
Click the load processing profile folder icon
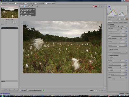120,19
